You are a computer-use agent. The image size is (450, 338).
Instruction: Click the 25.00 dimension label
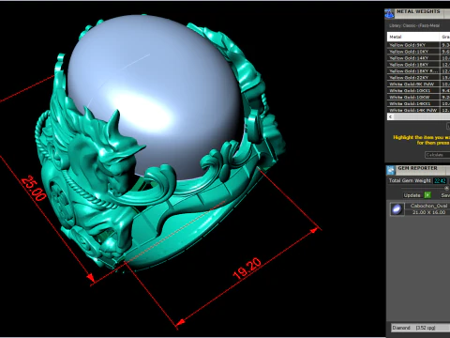(x=34, y=188)
